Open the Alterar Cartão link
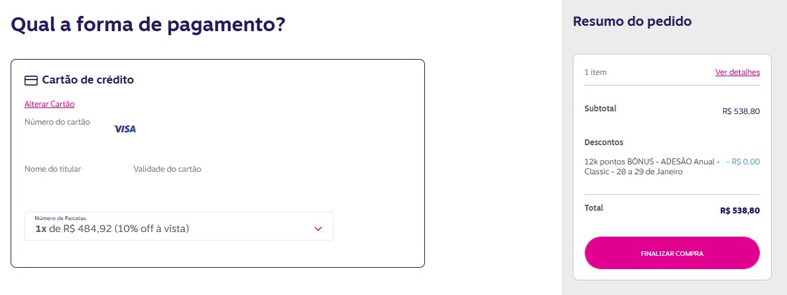Image resolution: width=787 pixels, height=295 pixels. click(x=50, y=104)
